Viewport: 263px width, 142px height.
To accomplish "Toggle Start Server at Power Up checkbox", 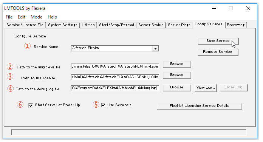I will (x=31, y=105).
